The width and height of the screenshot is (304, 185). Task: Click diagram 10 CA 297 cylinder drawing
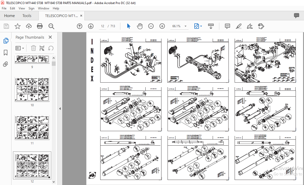pos(131,109)
